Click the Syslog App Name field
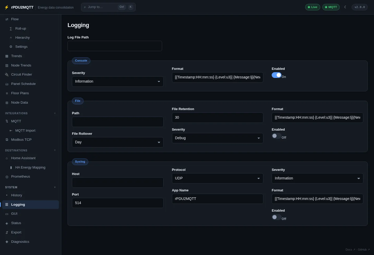The width and height of the screenshot is (374, 255). (x=217, y=199)
